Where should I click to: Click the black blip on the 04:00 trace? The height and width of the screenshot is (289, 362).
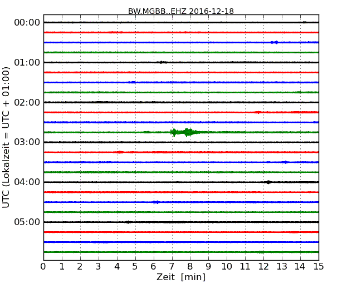click(268, 182)
